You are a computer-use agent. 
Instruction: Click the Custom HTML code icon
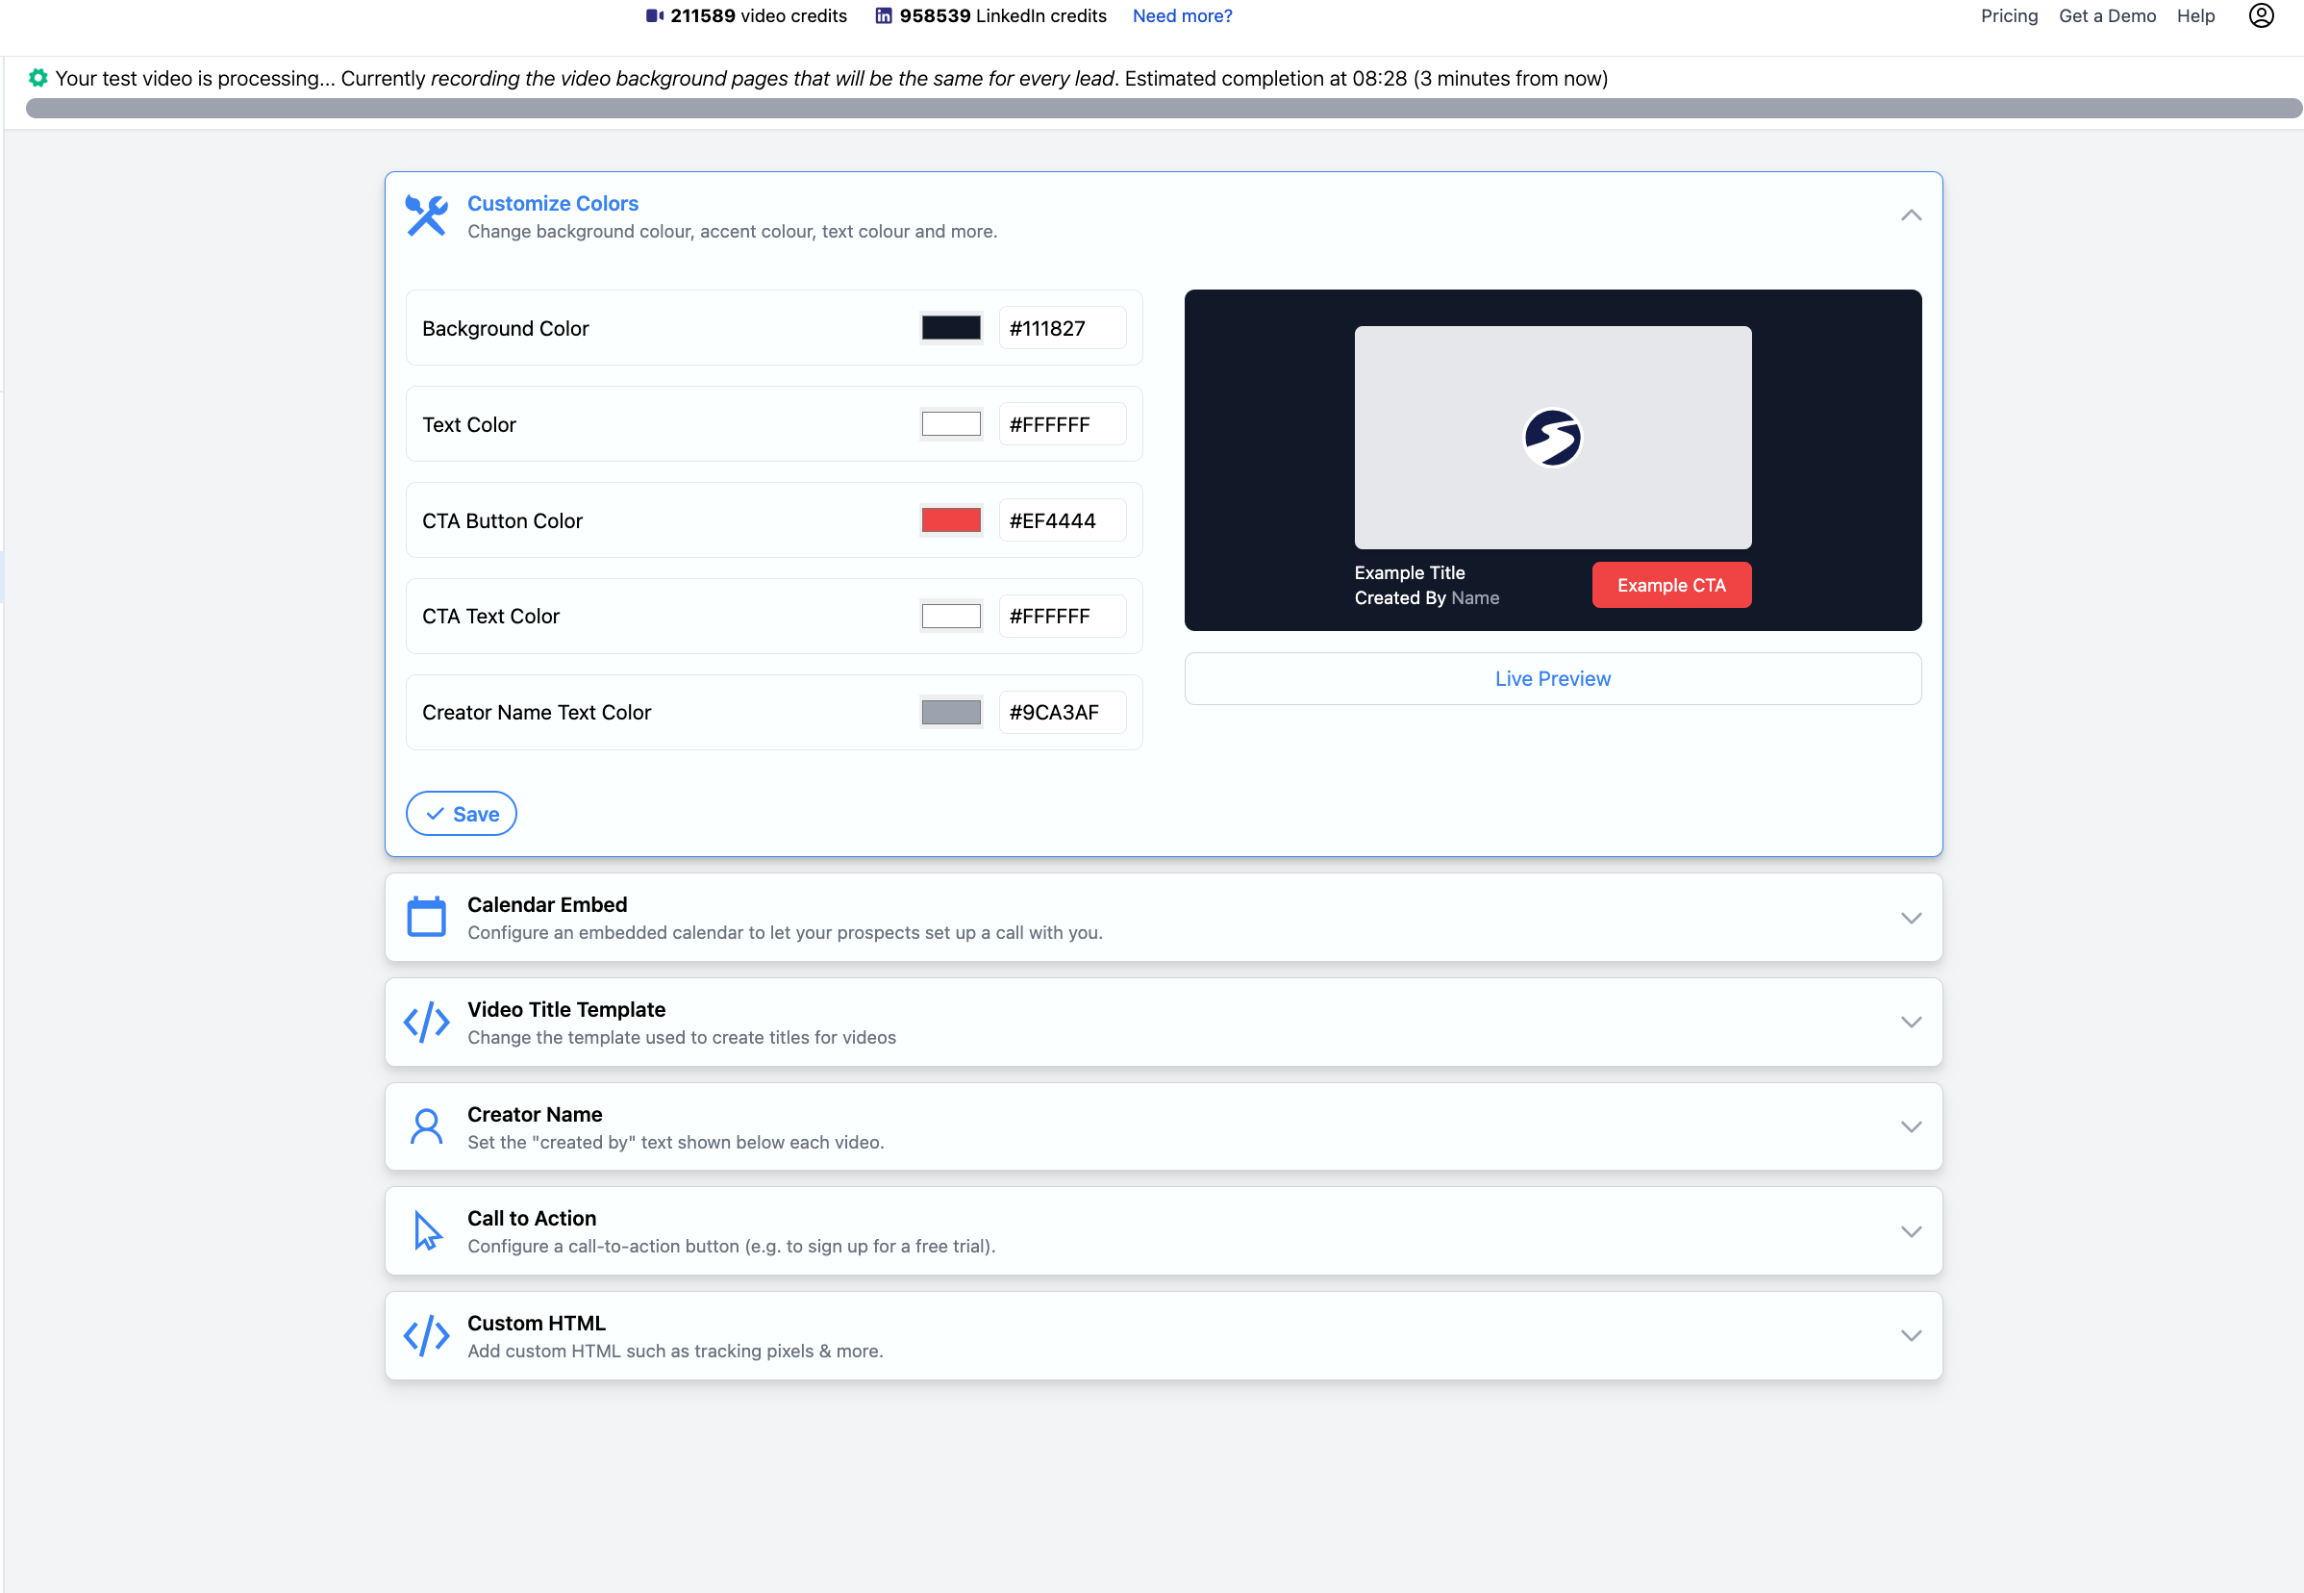(x=427, y=1335)
